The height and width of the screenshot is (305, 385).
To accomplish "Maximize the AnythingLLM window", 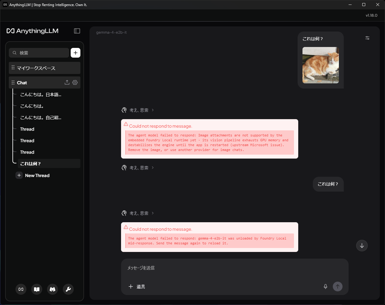I will point(364,5).
